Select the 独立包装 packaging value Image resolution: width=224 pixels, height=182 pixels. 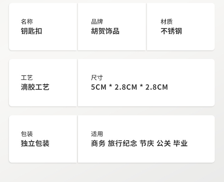coord(35,144)
